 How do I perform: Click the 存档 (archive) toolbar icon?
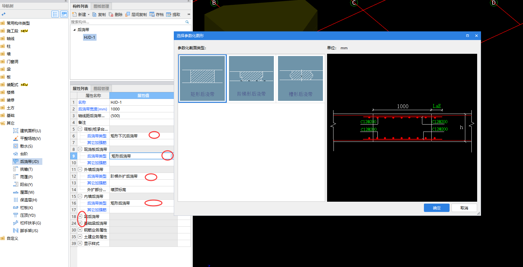click(x=152, y=14)
